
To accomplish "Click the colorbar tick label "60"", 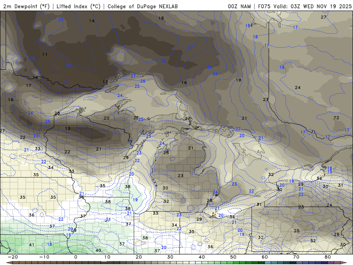I will tap(265, 257).
